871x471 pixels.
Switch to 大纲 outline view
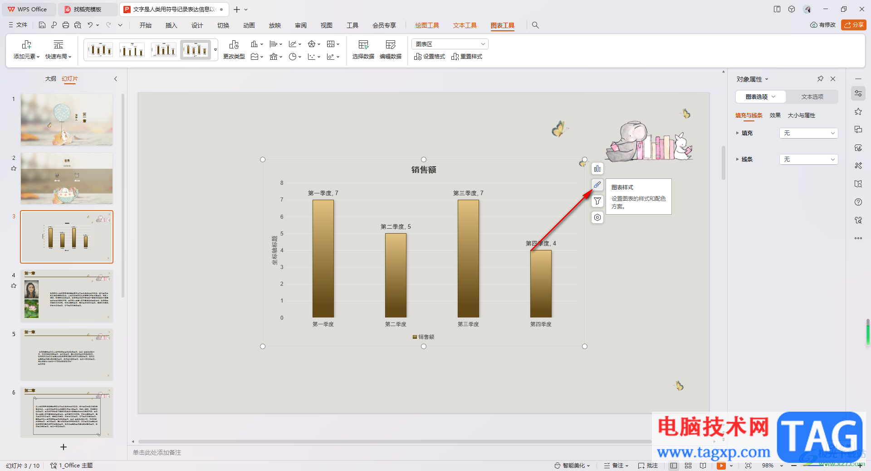click(x=51, y=79)
